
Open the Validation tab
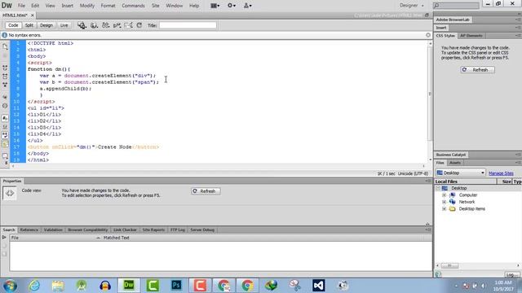click(53, 230)
